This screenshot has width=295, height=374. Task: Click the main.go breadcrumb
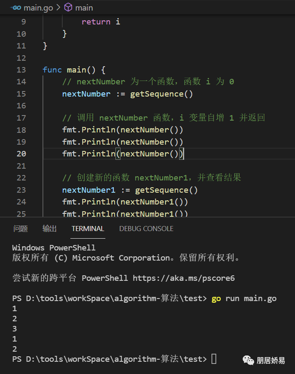pos(38,8)
